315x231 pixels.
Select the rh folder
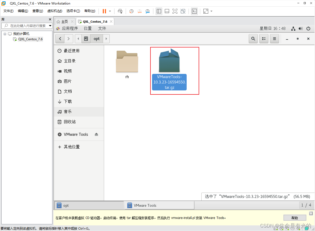[x=127, y=64]
